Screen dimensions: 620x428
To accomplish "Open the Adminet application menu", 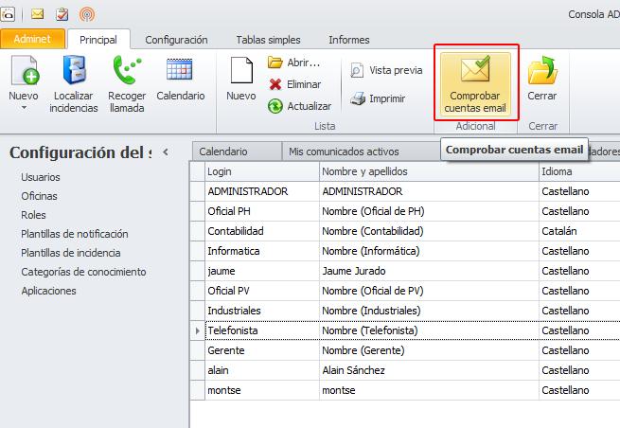I will click(x=32, y=39).
